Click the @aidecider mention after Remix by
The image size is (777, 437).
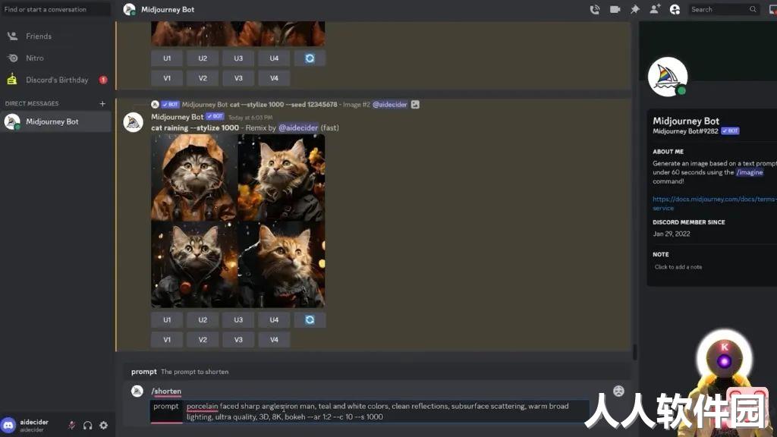tap(298, 127)
